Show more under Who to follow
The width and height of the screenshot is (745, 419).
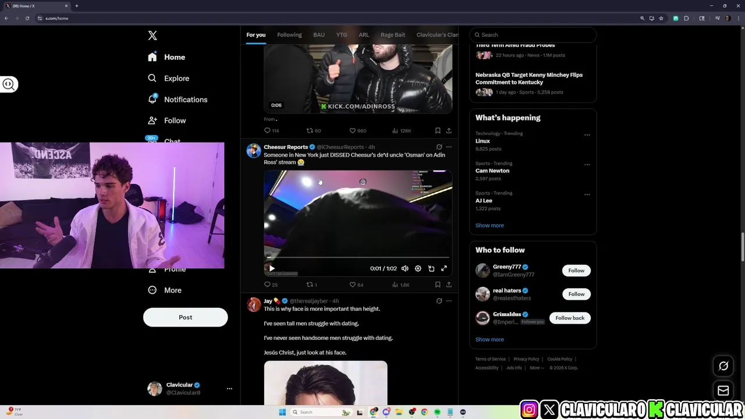[x=489, y=339]
